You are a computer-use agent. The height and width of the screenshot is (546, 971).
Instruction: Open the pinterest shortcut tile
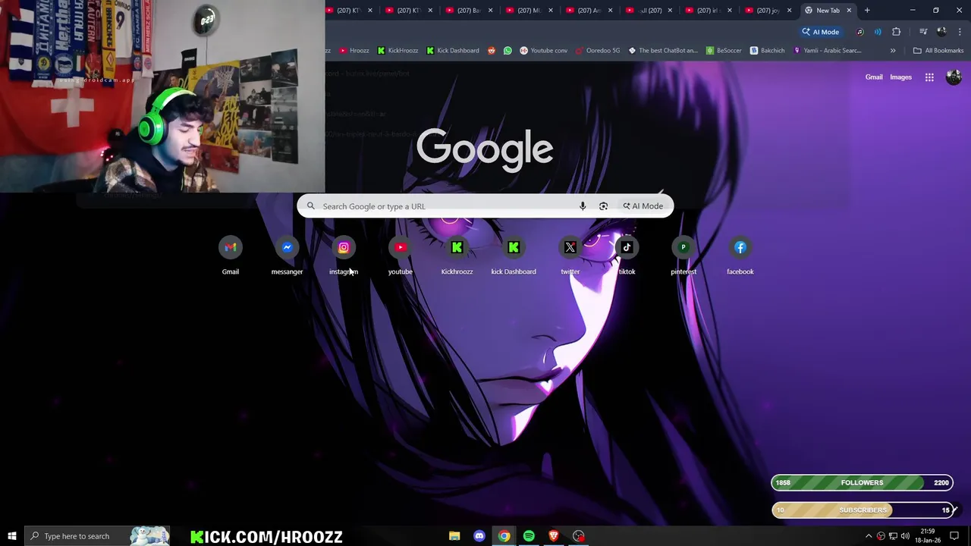(x=683, y=256)
